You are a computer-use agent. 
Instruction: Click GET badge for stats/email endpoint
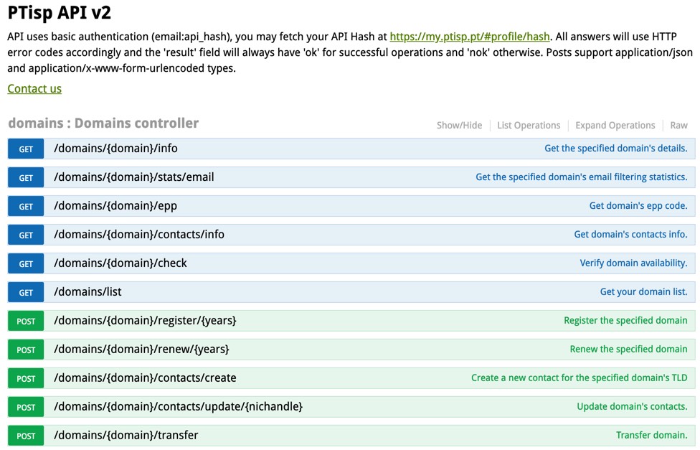pyautogui.click(x=26, y=178)
